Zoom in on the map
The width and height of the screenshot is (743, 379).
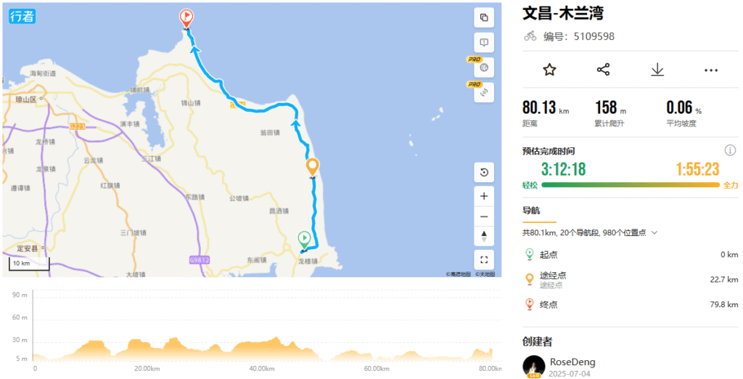(484, 196)
